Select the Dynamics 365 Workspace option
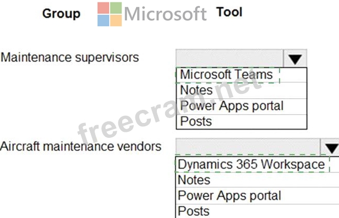Screen dimensions: 339x218 (x=258, y=165)
